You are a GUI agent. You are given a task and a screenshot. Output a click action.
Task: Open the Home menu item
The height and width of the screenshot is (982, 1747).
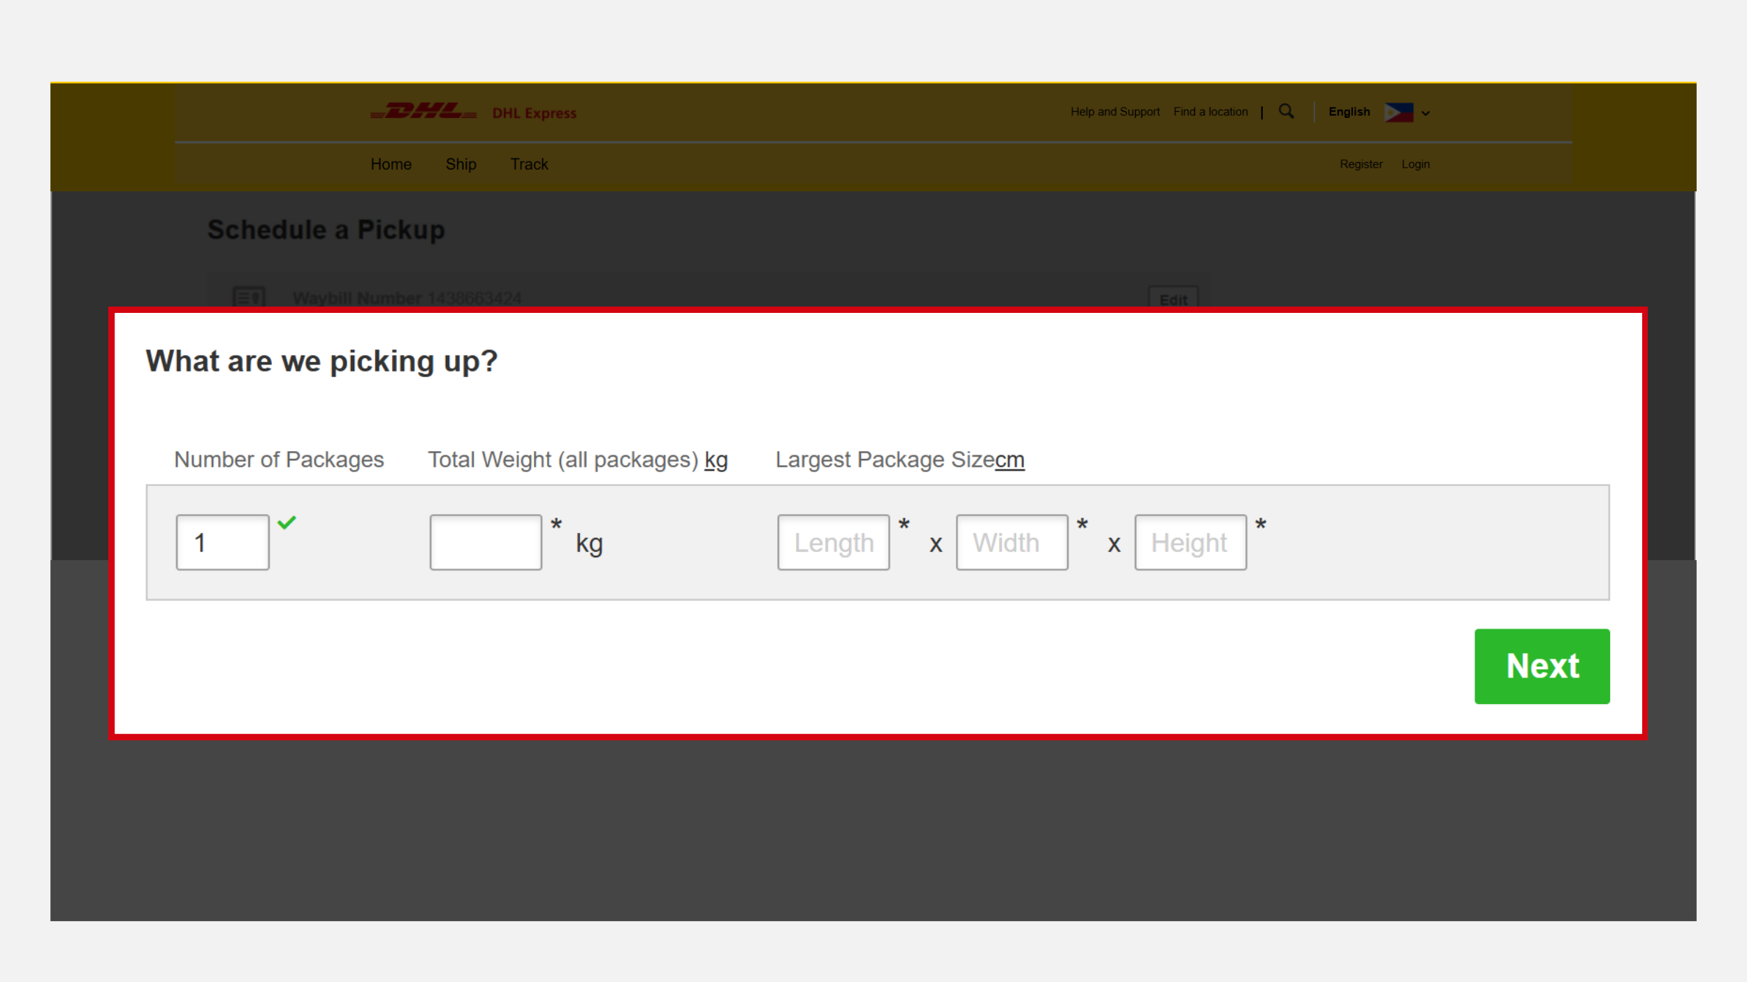pos(391,164)
